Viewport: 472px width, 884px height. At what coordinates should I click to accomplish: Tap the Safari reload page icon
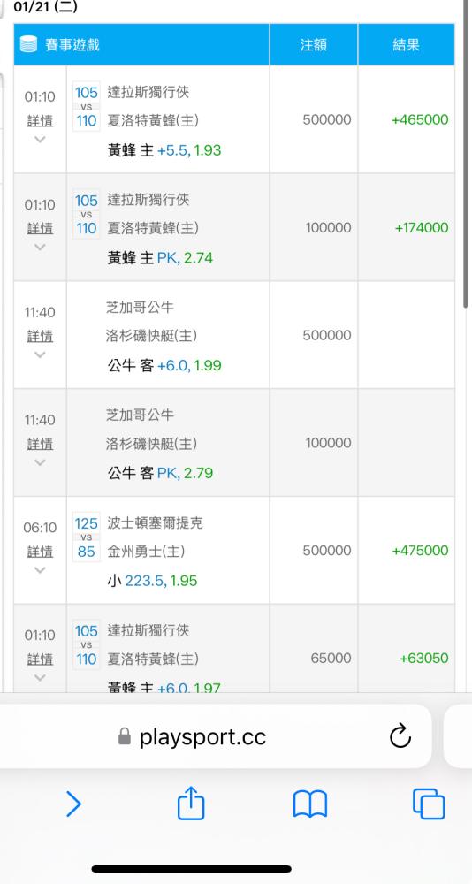[400, 736]
